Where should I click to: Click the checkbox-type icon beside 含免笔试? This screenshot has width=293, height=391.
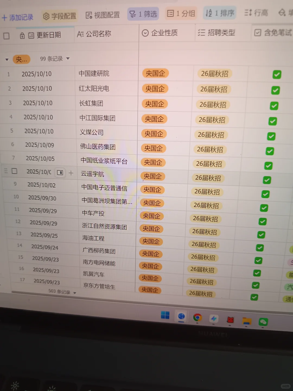point(257,33)
